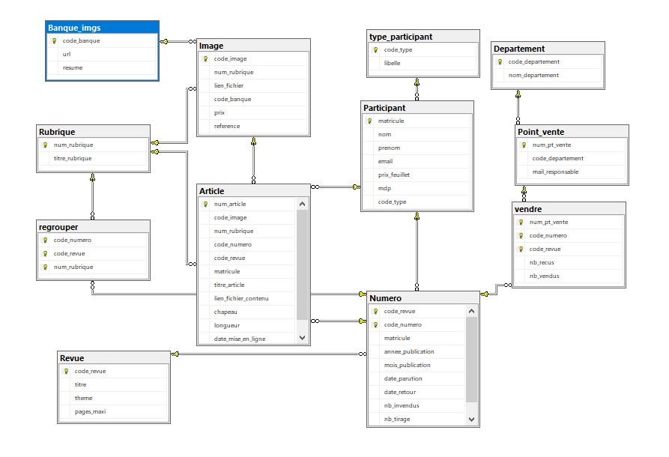Click the down scroll arrow in Numero table
669x457 pixels.
coord(471,419)
